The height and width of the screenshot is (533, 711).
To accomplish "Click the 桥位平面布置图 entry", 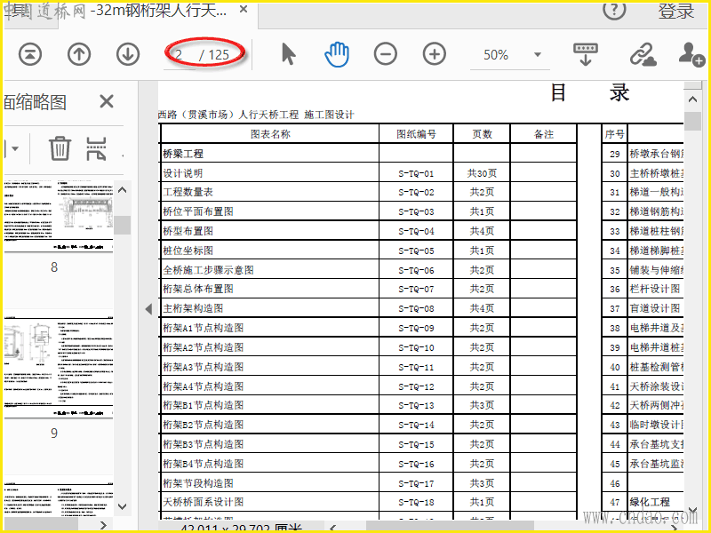I will tap(198, 211).
